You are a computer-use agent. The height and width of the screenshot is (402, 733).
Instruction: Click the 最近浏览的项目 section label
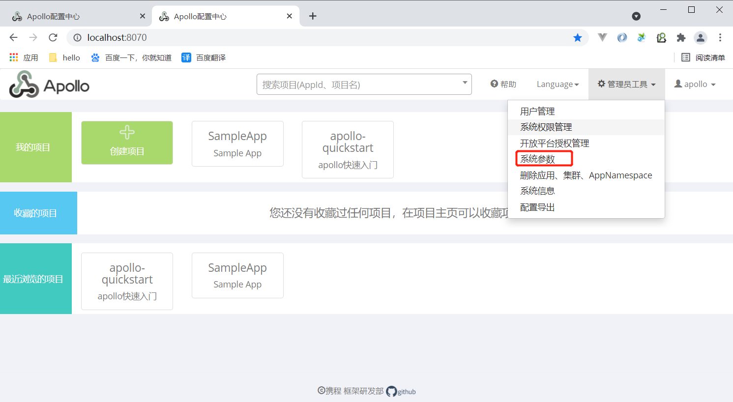[33, 279]
